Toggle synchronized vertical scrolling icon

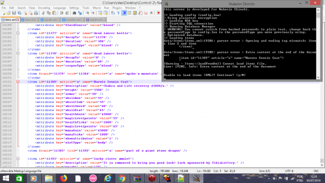(100, 13)
